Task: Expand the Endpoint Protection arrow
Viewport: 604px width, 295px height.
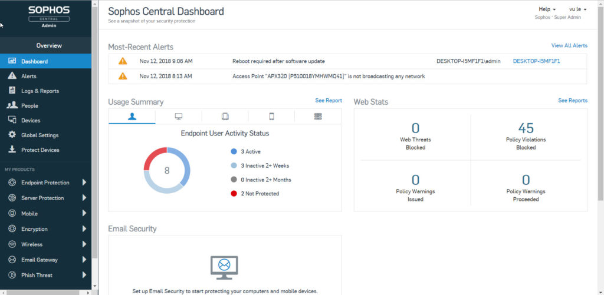Action: pyautogui.click(x=84, y=183)
